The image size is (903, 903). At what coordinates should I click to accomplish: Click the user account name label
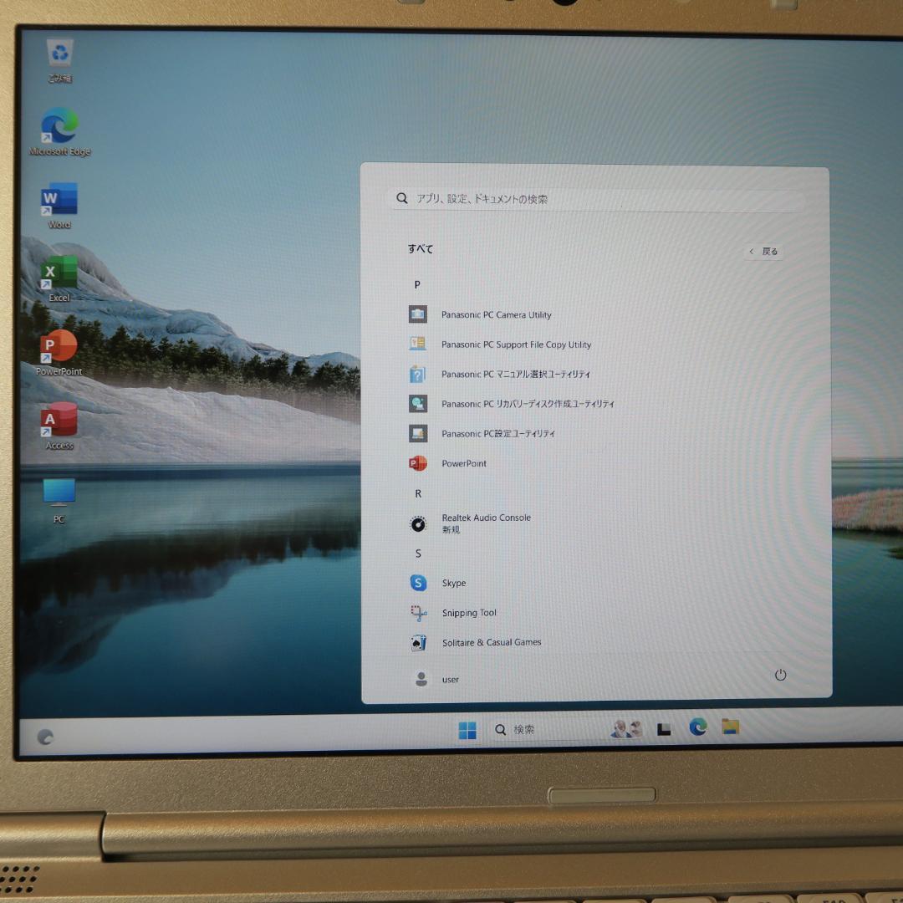451,680
